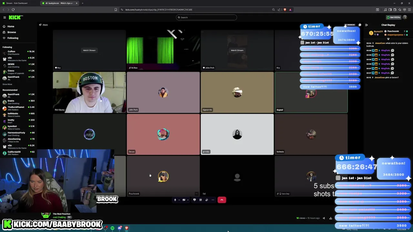
Task: Click Watch Stream on Kry's tile
Action: tap(89, 50)
